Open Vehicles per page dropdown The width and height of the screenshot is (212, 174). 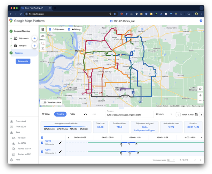[x=171, y=160]
